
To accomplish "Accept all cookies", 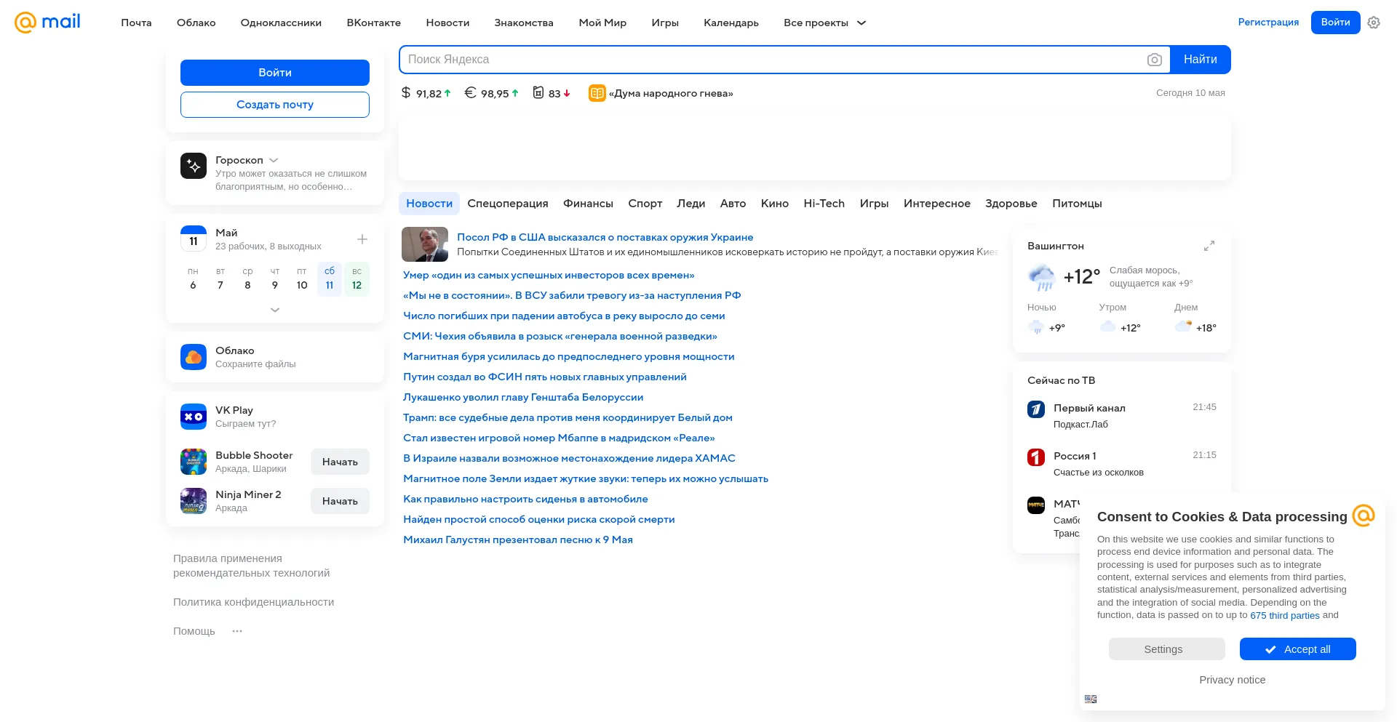I will coord(1298,649).
